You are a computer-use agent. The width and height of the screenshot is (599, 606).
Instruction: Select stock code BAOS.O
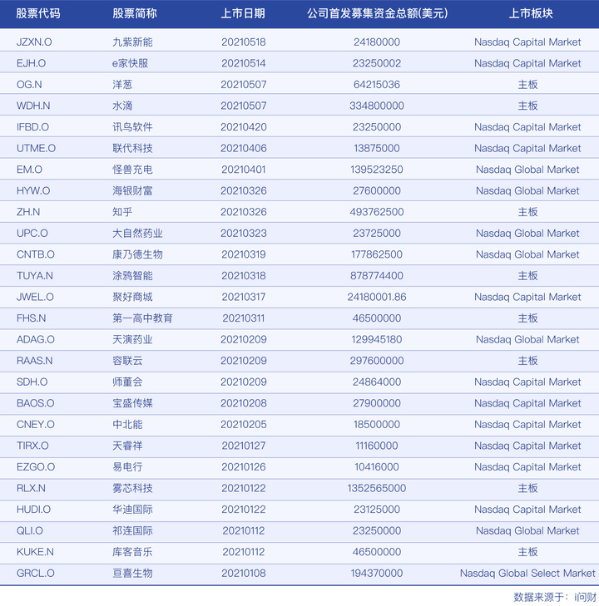pyautogui.click(x=35, y=403)
